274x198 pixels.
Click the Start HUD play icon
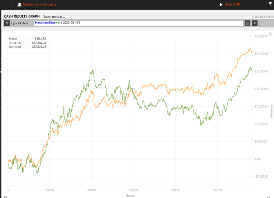tap(221, 5)
